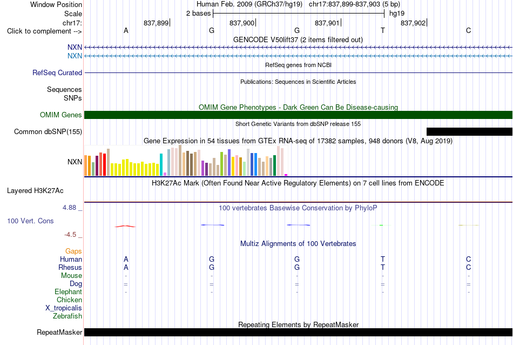Complement the C base in the sequence row
Viewport: 513px width, 345px height.
pyautogui.click(x=469, y=30)
